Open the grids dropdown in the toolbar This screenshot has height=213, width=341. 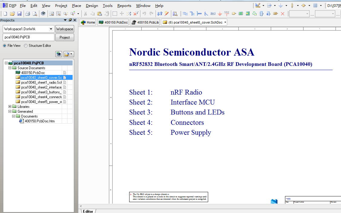tap(321, 6)
